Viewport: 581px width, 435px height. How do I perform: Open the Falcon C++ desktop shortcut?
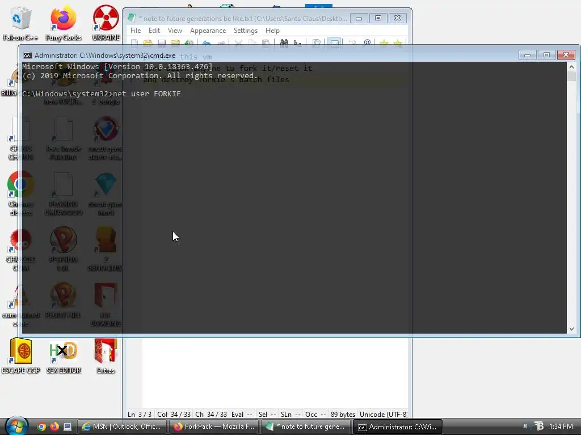click(20, 23)
